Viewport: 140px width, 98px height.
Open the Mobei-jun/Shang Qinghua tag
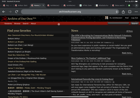click(x=19, y=85)
